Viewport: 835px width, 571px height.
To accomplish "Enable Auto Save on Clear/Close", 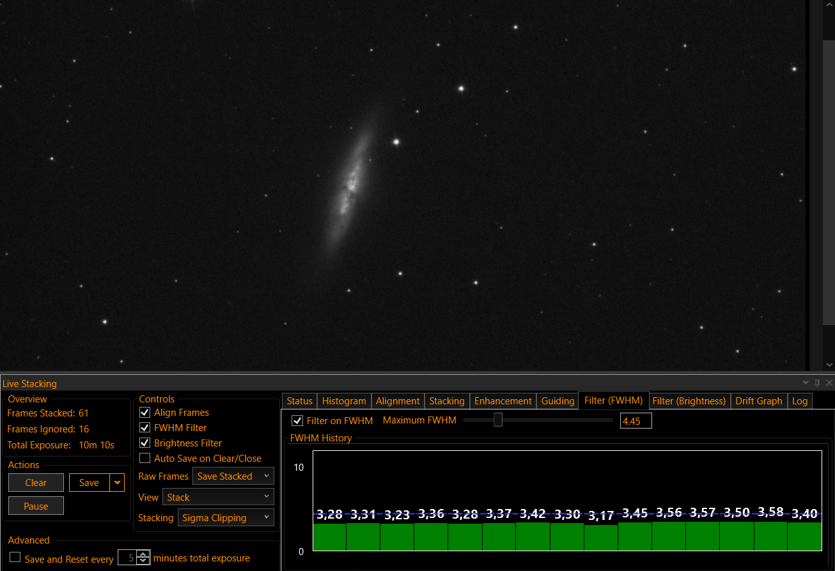I will [144, 459].
